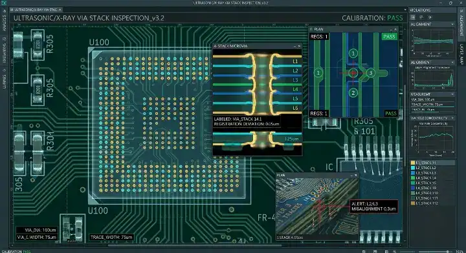Close the lower PLAN 3D window
This screenshot has width=466, height=253.
pyautogui.click(x=356, y=176)
